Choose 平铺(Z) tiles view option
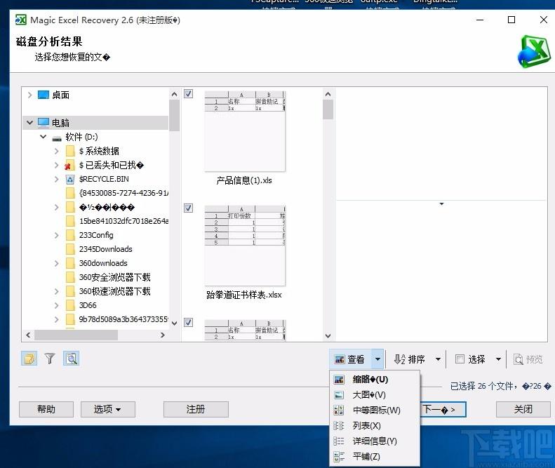Image resolution: width=555 pixels, height=468 pixels. (375, 456)
